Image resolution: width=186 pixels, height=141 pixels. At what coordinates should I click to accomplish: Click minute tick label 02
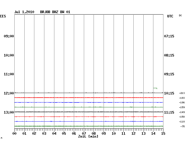tap(34, 134)
